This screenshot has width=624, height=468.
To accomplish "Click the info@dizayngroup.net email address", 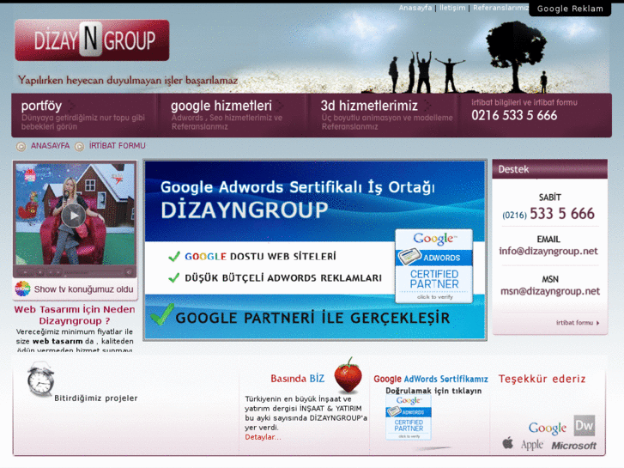I will click(548, 251).
